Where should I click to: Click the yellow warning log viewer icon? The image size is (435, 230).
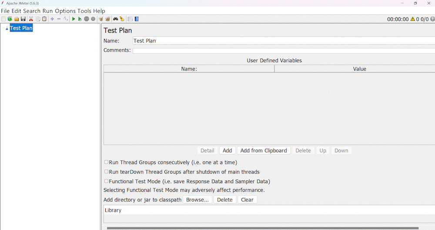tap(412, 19)
